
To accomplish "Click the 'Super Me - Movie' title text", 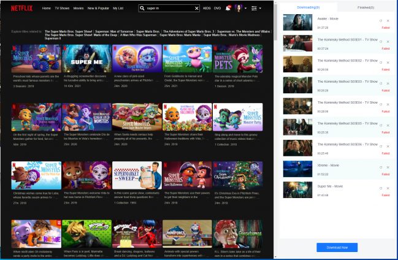I will pos(330,186).
